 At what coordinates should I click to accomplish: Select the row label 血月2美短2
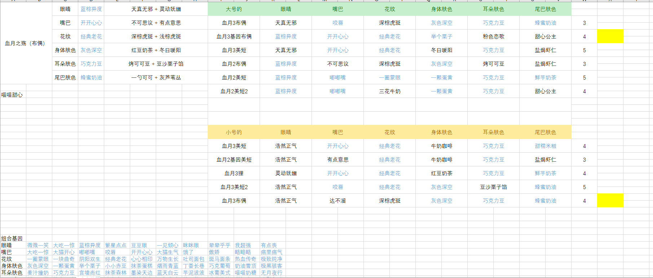pos(234,91)
